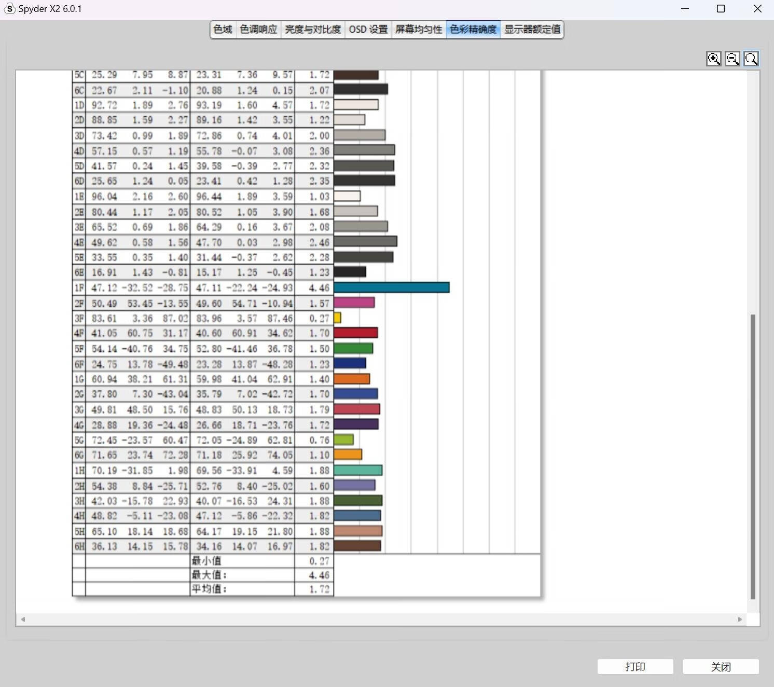The height and width of the screenshot is (687, 774).
Task: Click the 5G delta value 0.76
Action: (x=319, y=440)
